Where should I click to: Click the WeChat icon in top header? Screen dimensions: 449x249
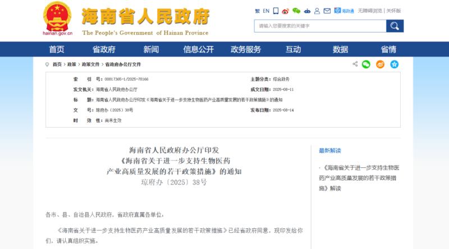(x=296, y=11)
